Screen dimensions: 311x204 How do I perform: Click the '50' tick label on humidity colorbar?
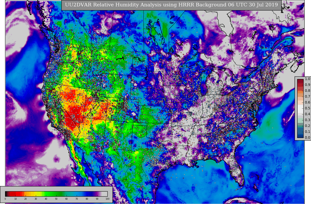[x=56, y=199]
